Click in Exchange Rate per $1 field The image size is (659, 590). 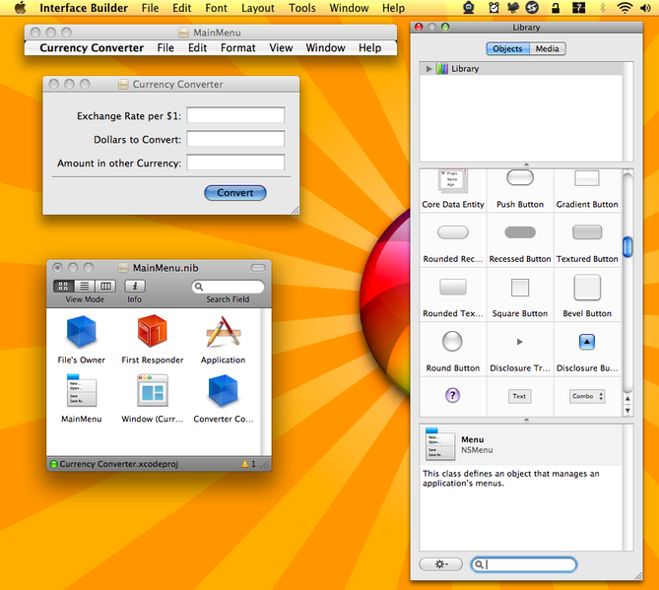[x=235, y=115]
